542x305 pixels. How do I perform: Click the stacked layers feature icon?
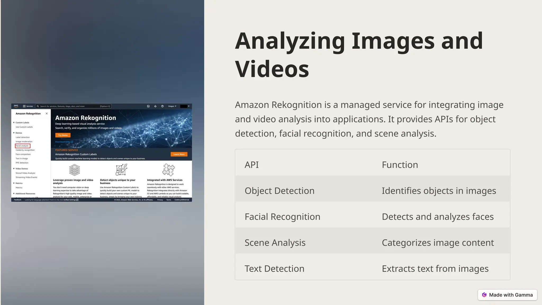point(74,170)
